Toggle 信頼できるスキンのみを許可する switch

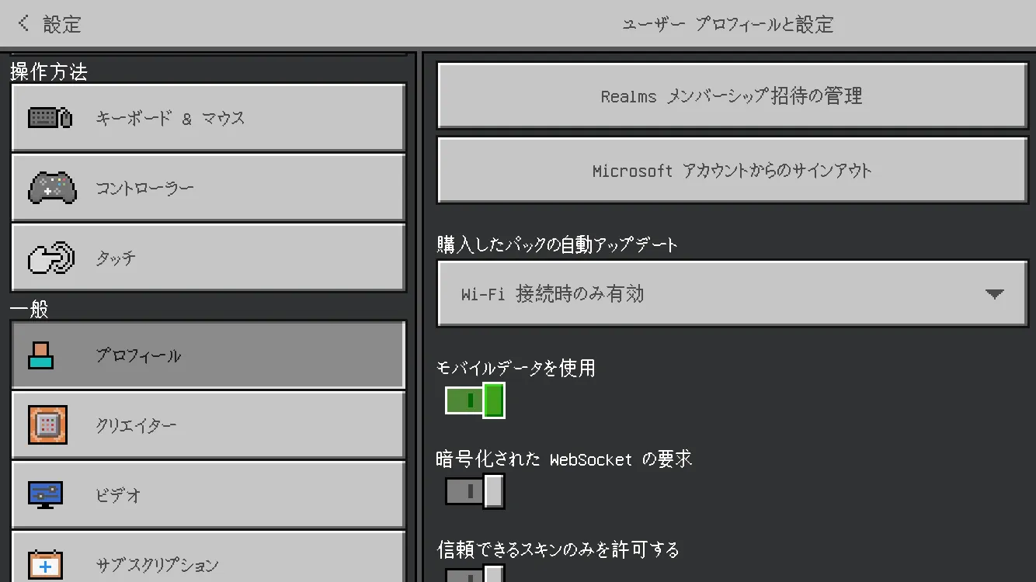[x=475, y=575]
